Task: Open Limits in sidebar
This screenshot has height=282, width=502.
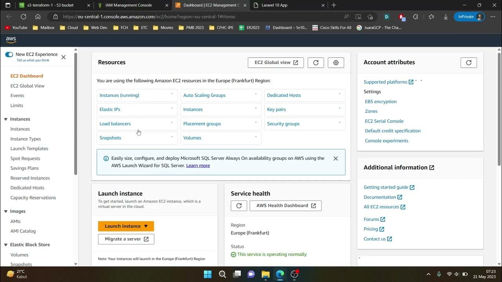Action: (17, 105)
